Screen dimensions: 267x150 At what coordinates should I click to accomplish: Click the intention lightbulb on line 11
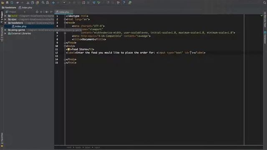[x=68, y=49]
